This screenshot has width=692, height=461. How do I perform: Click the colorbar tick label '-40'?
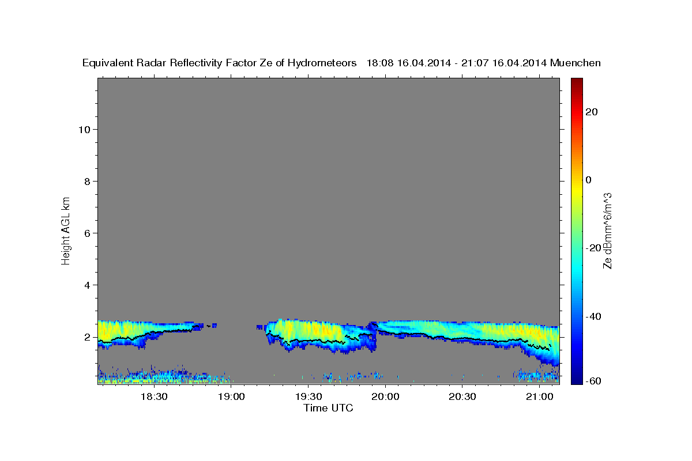tap(593, 316)
